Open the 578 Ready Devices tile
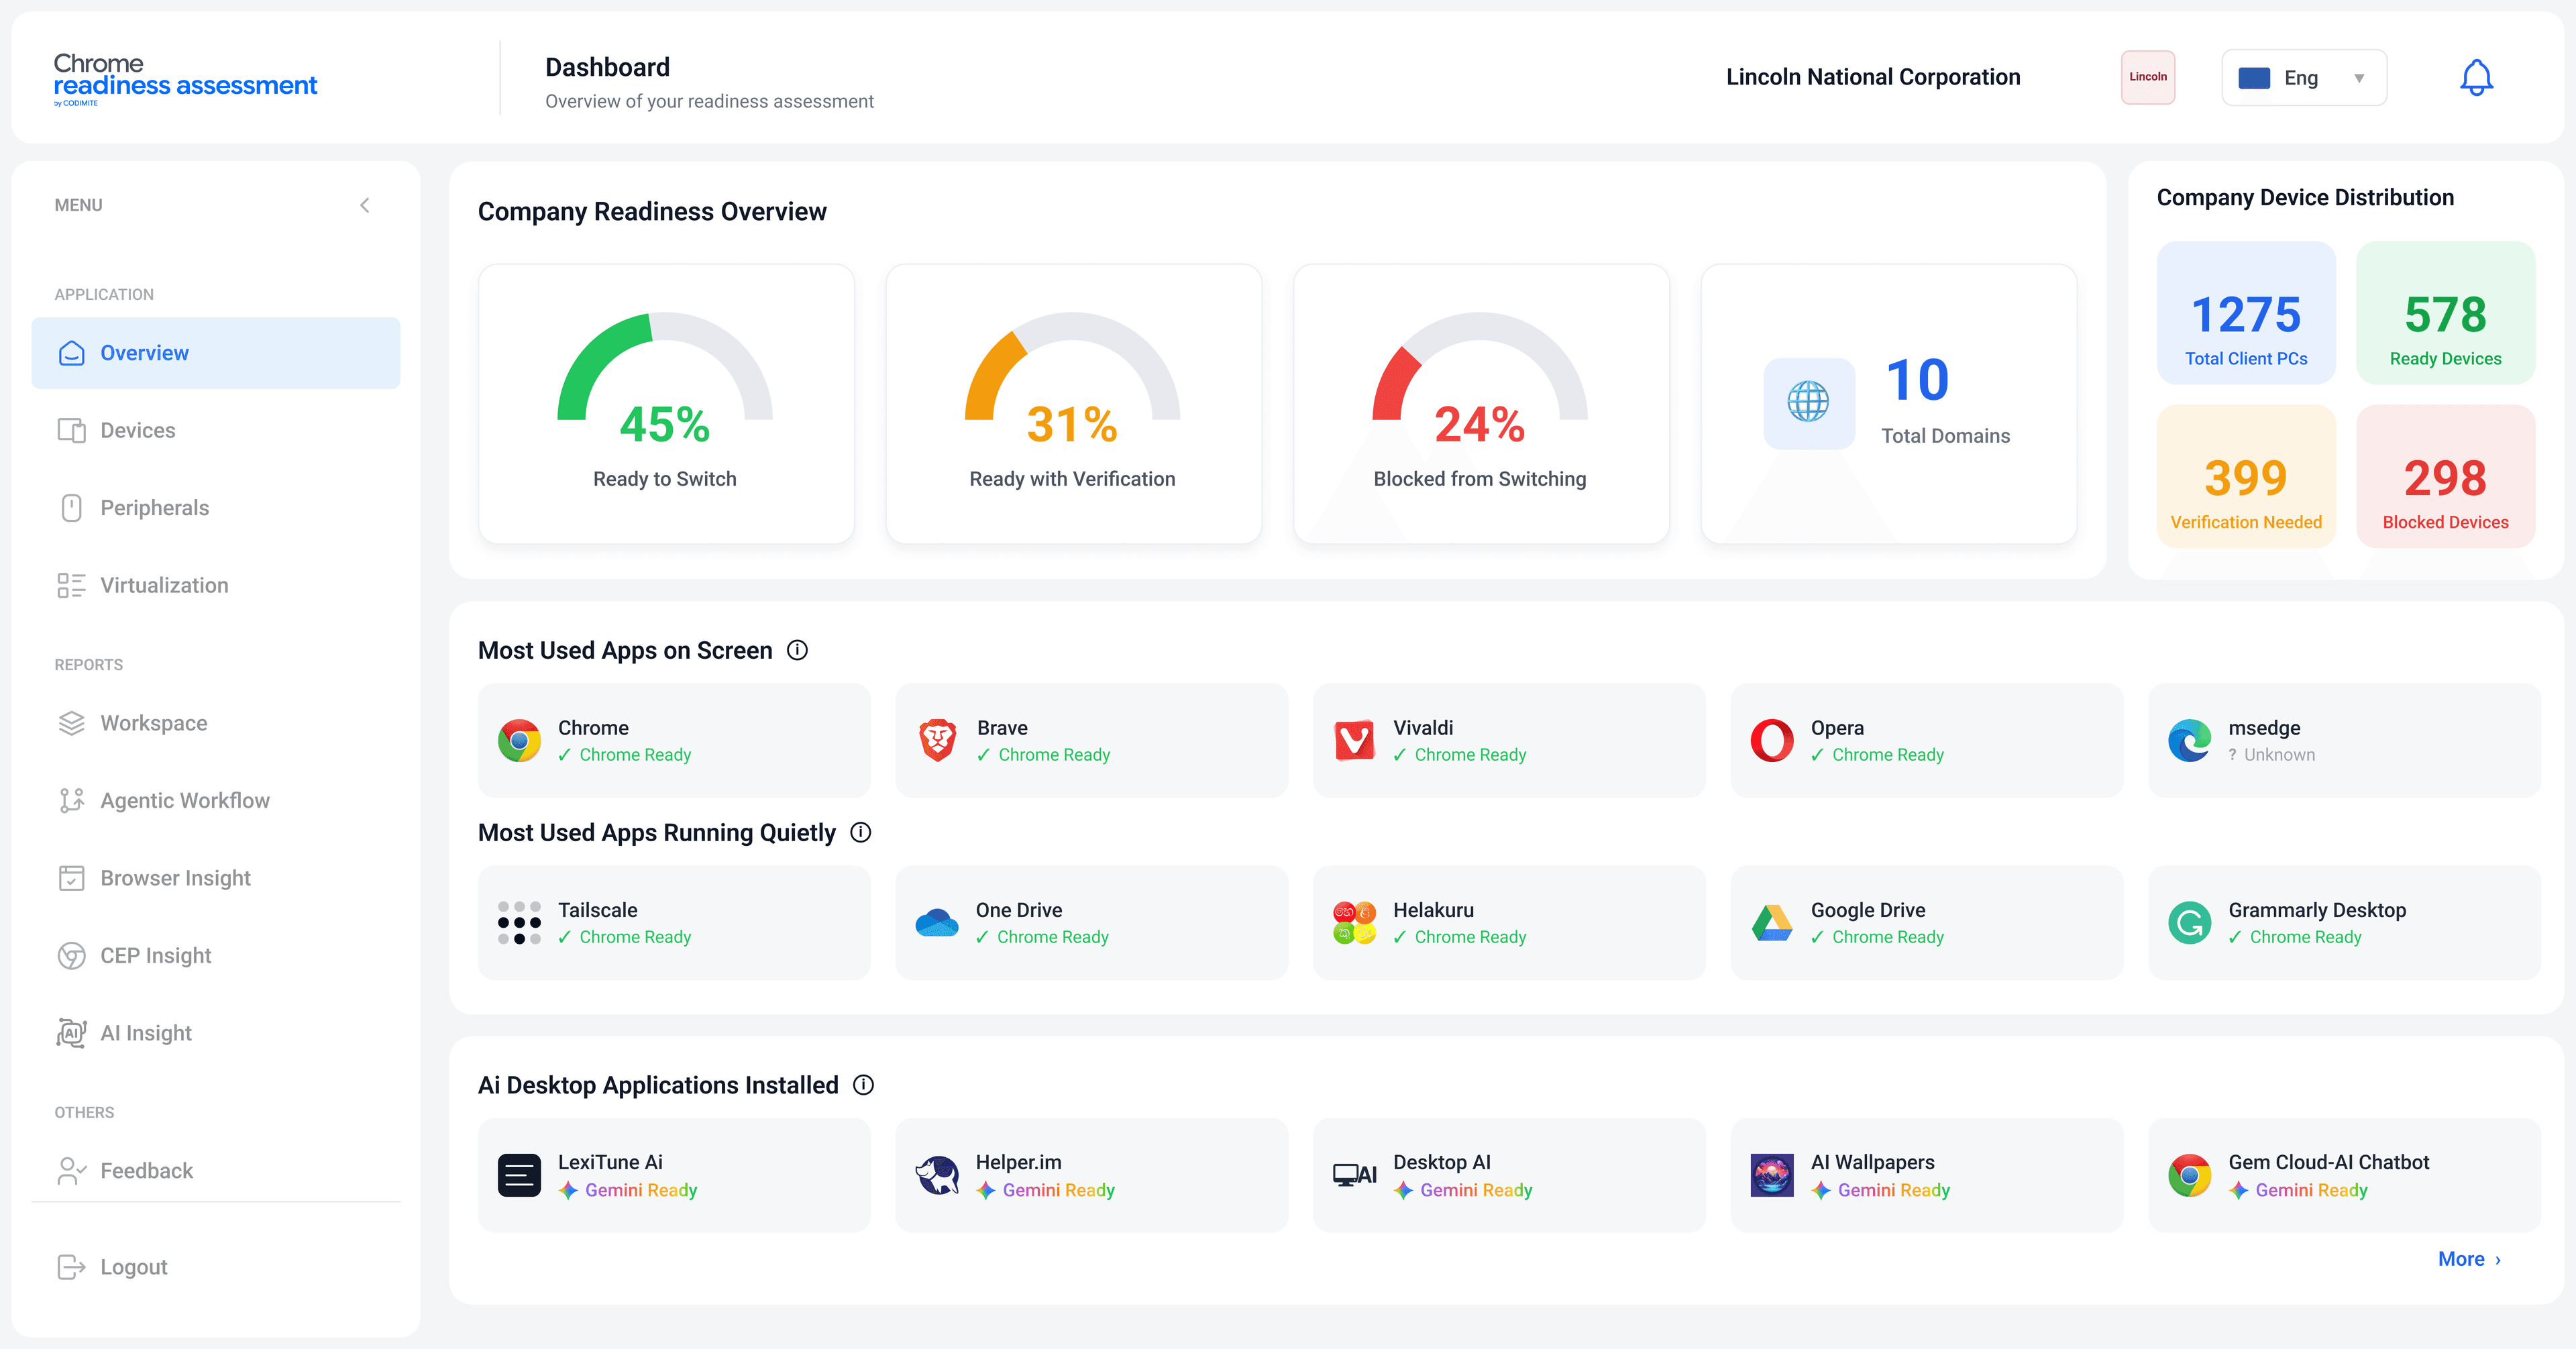 pyautogui.click(x=2445, y=313)
